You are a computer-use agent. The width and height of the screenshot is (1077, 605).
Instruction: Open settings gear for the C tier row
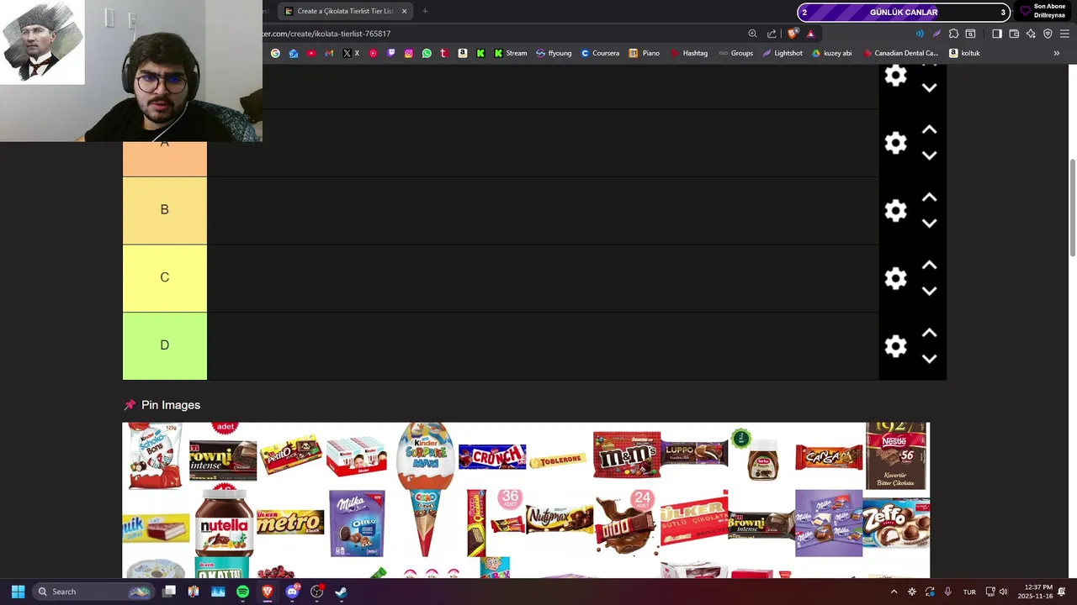point(896,278)
